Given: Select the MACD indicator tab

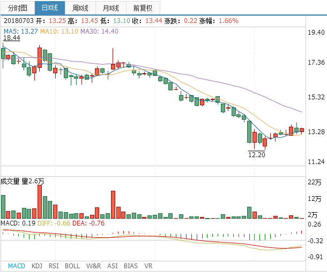Looking at the screenshot, I should coord(16,266).
